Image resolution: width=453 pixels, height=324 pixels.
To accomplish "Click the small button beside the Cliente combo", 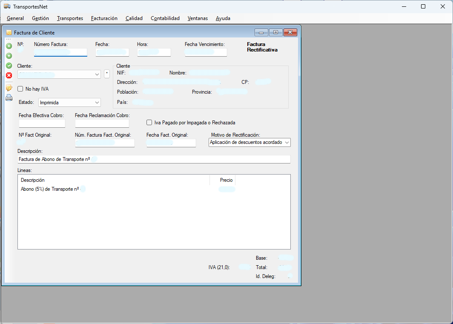I will (106, 73).
